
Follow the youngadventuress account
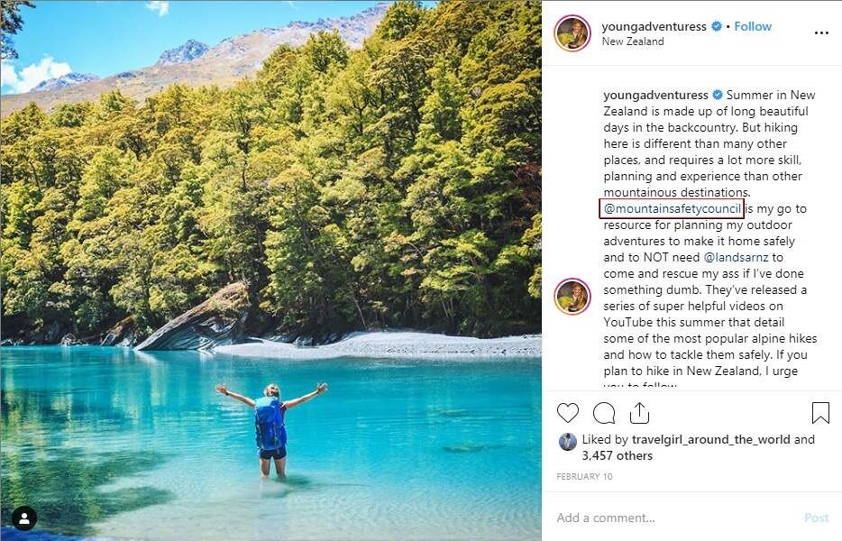click(753, 27)
